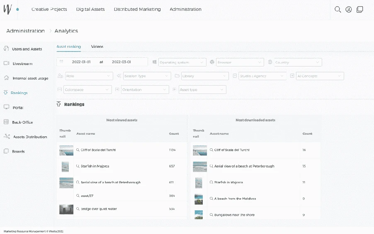Expand the Colorspace dropdown
This screenshot has width=374, height=234.
coord(87,90)
